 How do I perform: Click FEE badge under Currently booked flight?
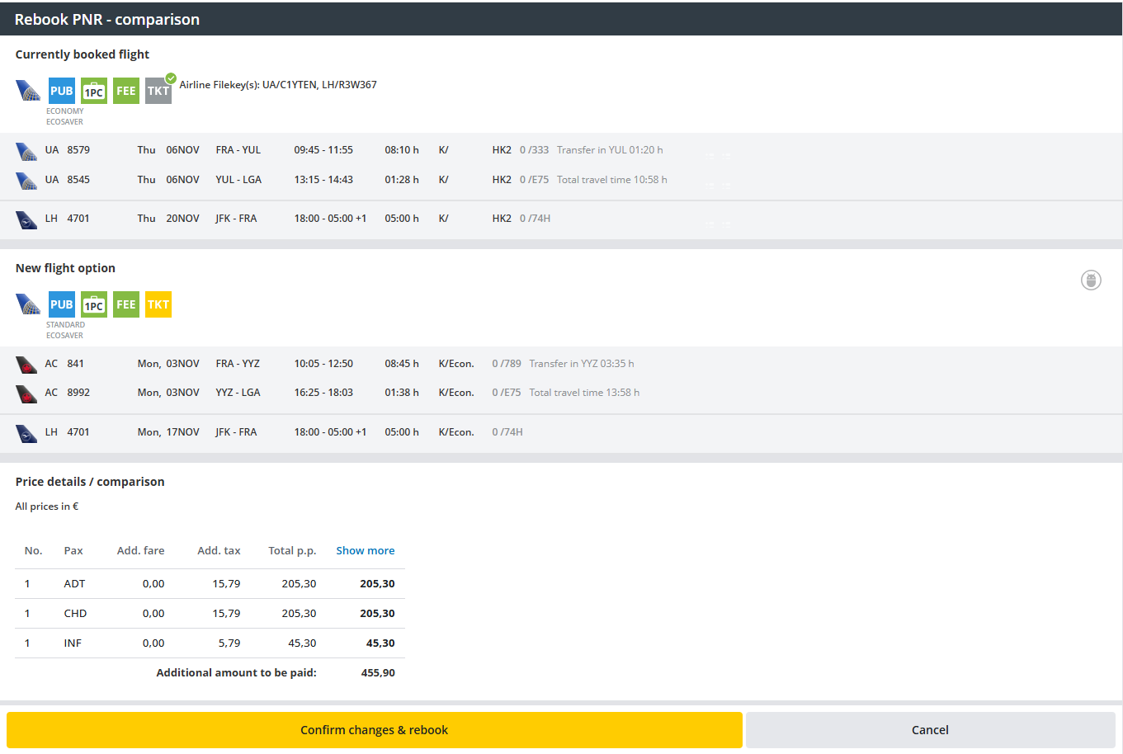tap(126, 91)
